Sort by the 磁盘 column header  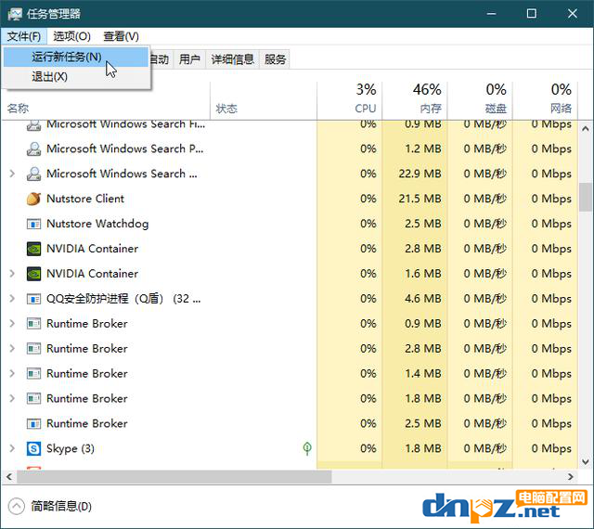pos(480,100)
